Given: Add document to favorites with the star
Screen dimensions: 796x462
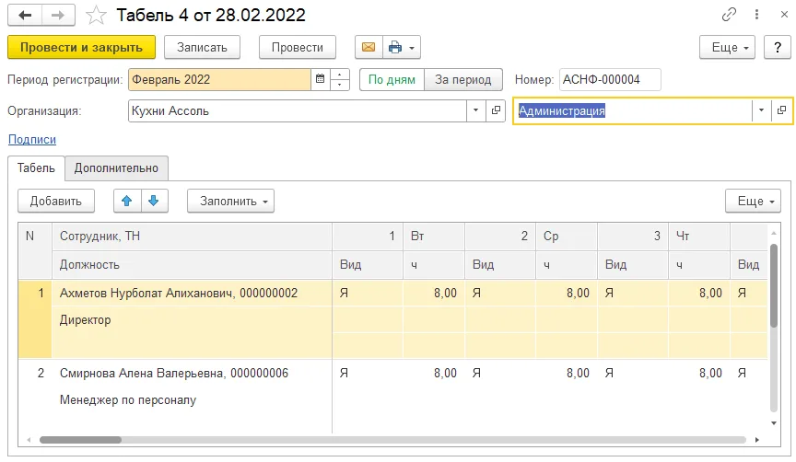Looking at the screenshot, I should pos(96,16).
